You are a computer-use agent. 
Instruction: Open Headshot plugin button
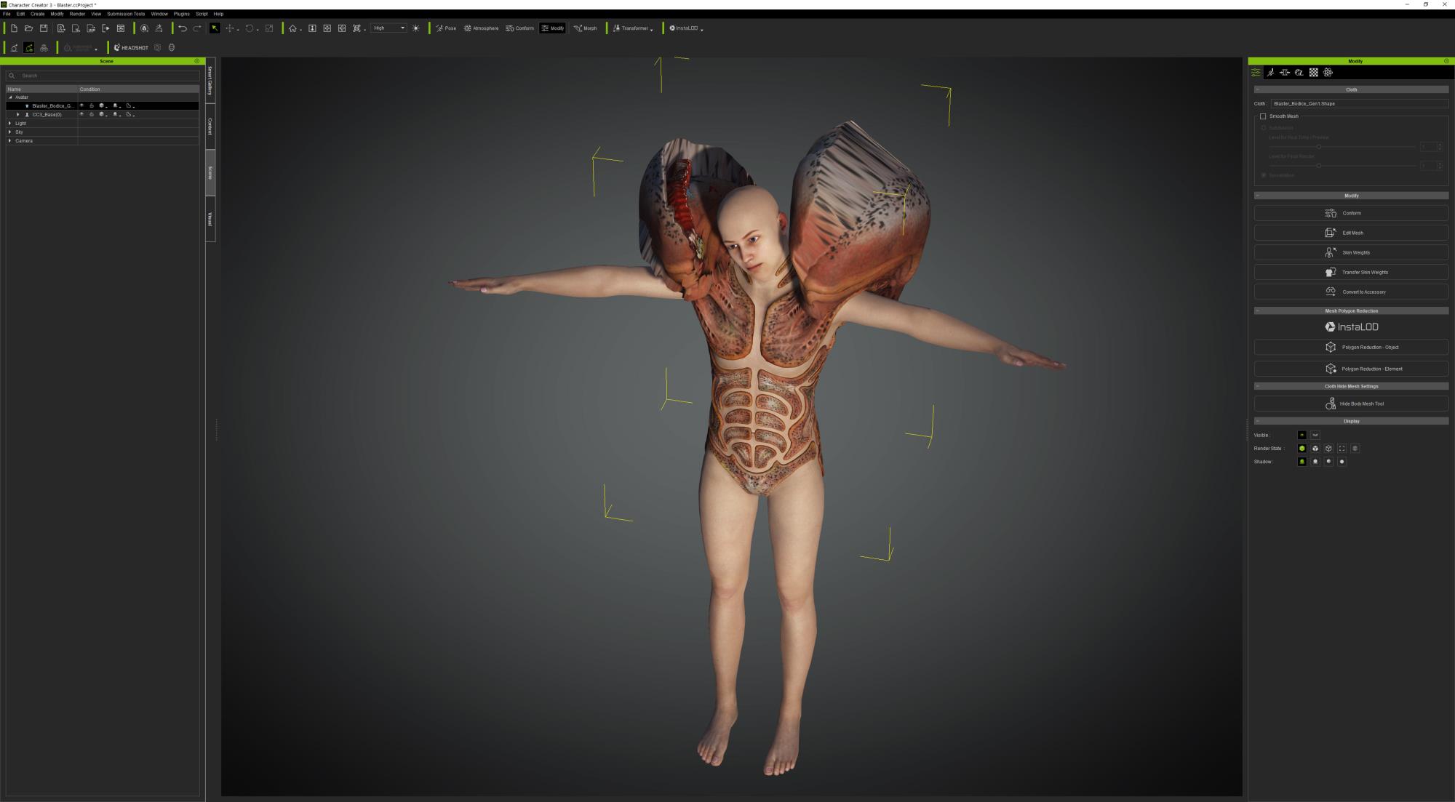pyautogui.click(x=131, y=48)
